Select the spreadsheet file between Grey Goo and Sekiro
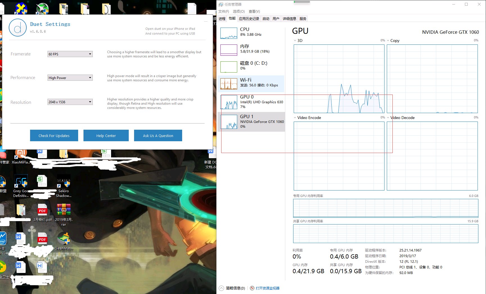Image resolution: width=486 pixels, height=294 pixels. pos(42,181)
